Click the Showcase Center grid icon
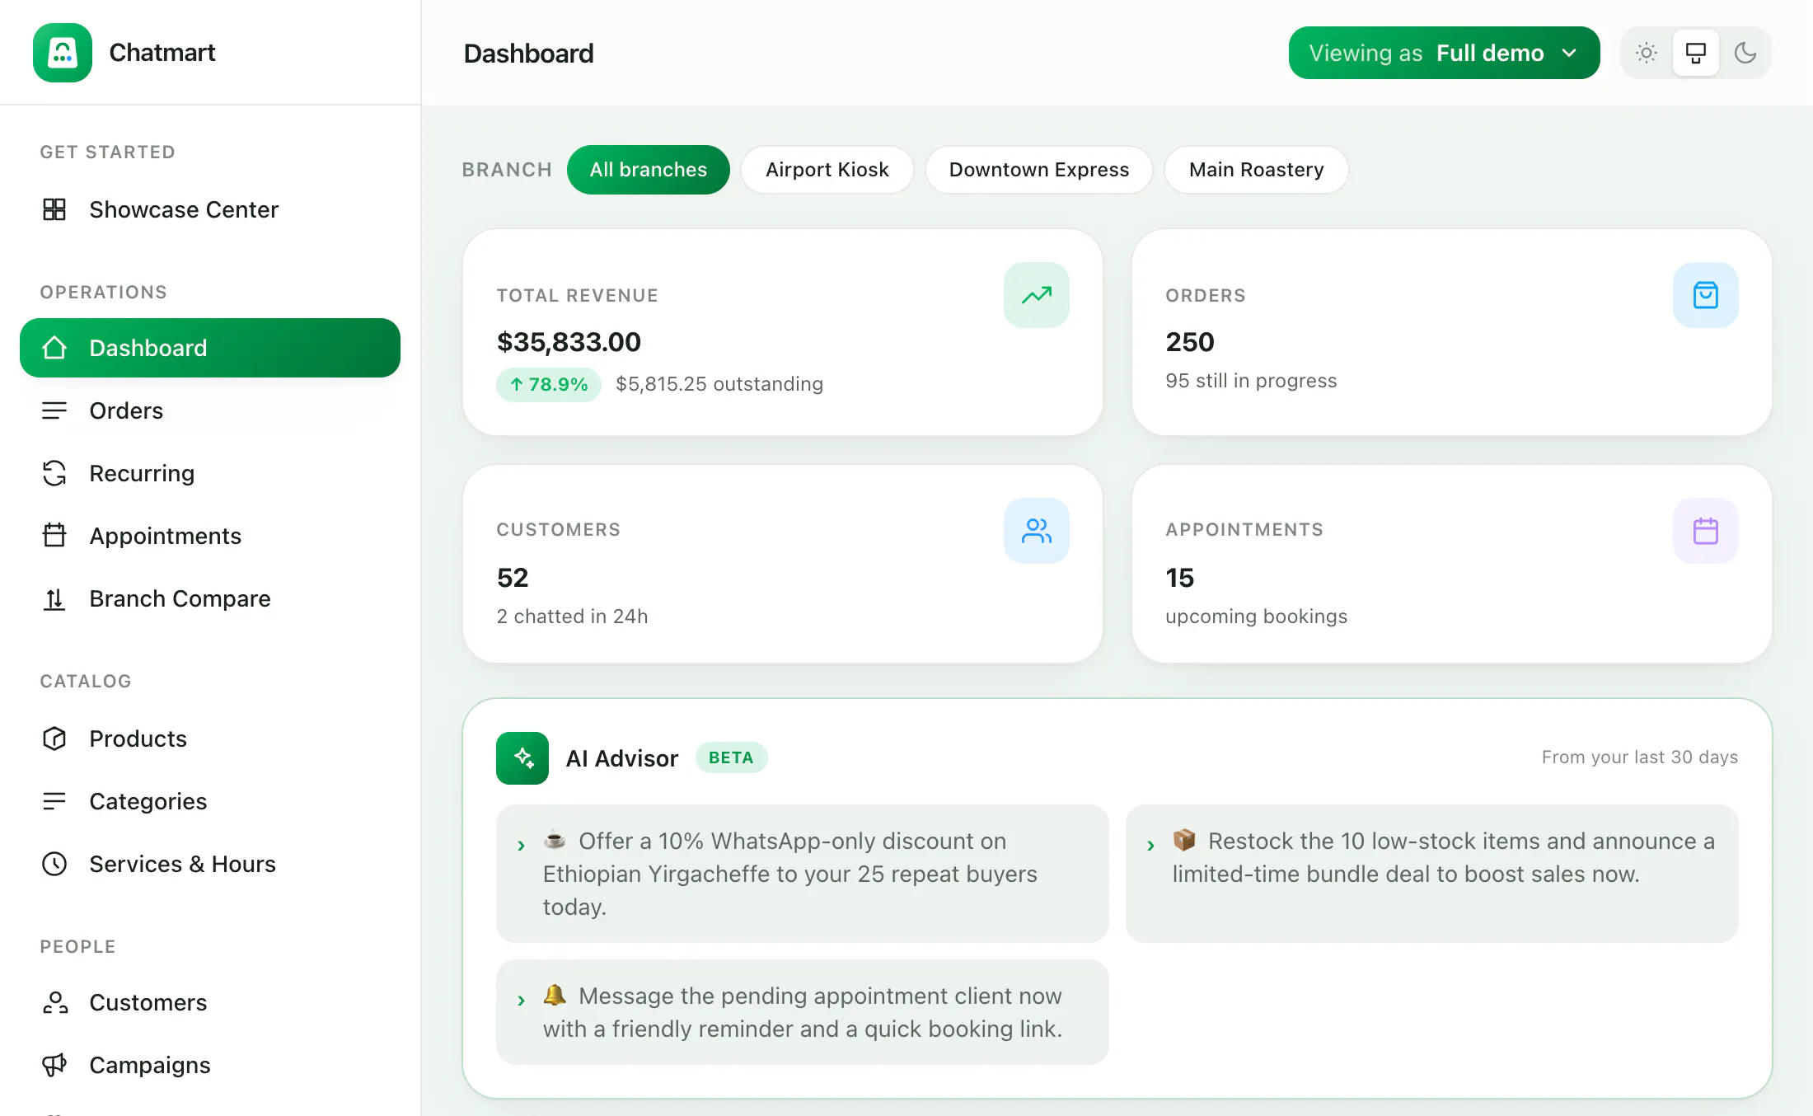 click(x=54, y=209)
